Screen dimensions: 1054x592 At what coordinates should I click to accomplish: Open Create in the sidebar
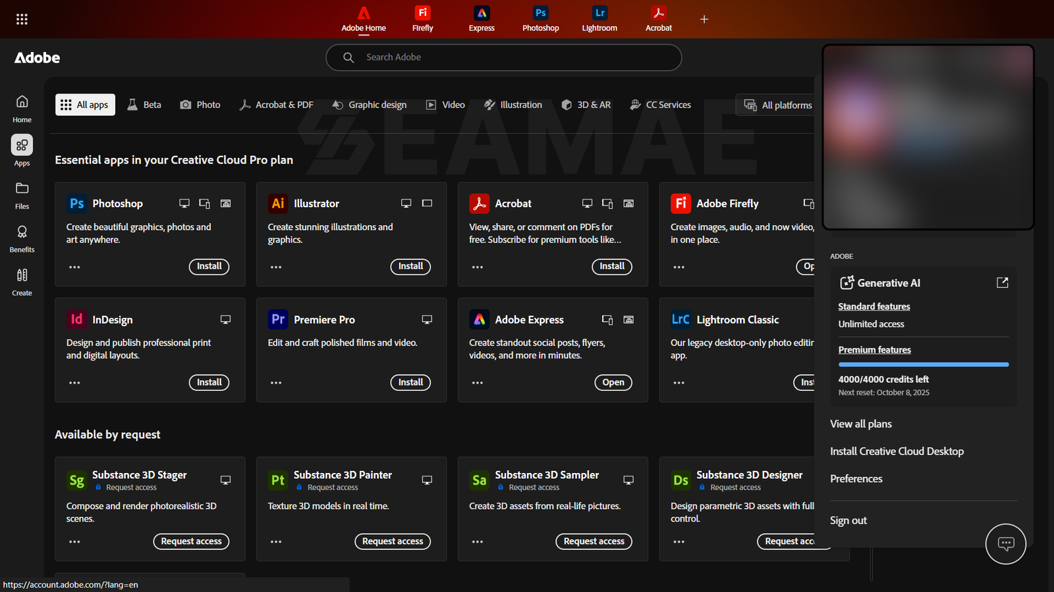tap(22, 282)
